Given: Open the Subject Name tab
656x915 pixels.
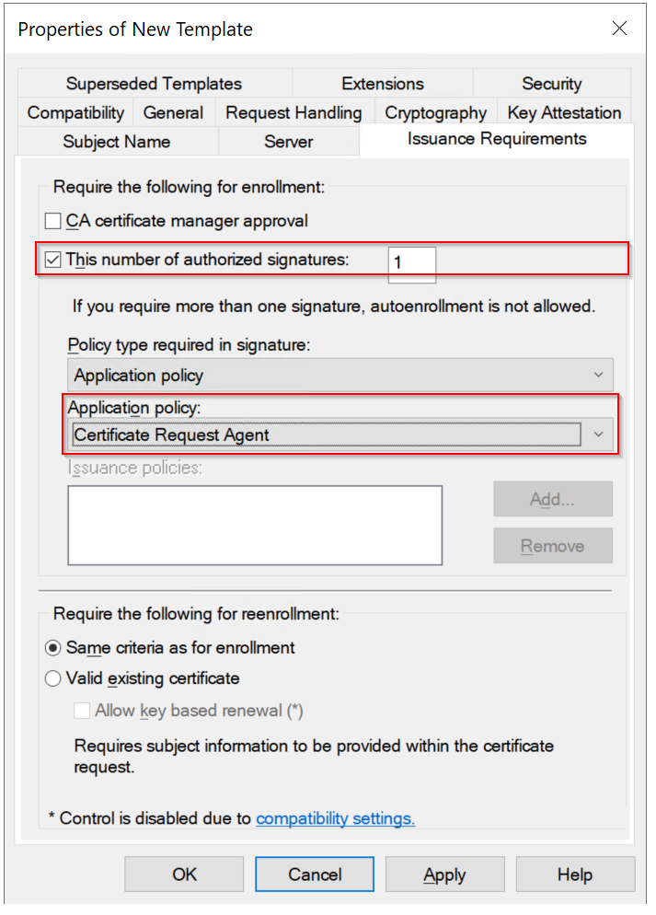Looking at the screenshot, I should pyautogui.click(x=116, y=142).
